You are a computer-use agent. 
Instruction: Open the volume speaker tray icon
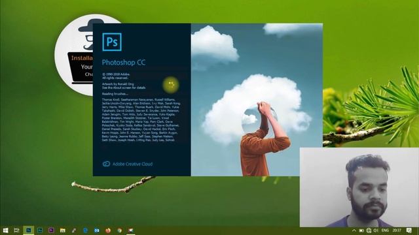[376, 230]
